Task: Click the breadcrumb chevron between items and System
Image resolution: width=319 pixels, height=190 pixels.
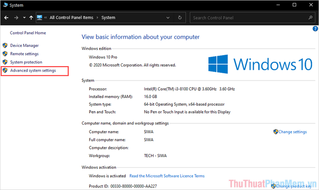Action: [97, 18]
